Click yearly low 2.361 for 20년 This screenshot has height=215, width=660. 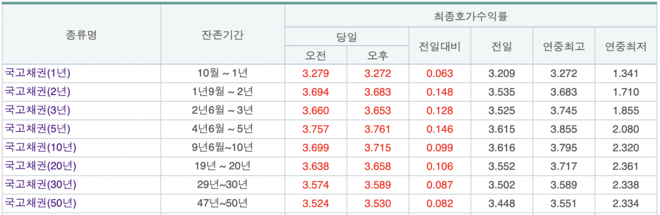626,166
